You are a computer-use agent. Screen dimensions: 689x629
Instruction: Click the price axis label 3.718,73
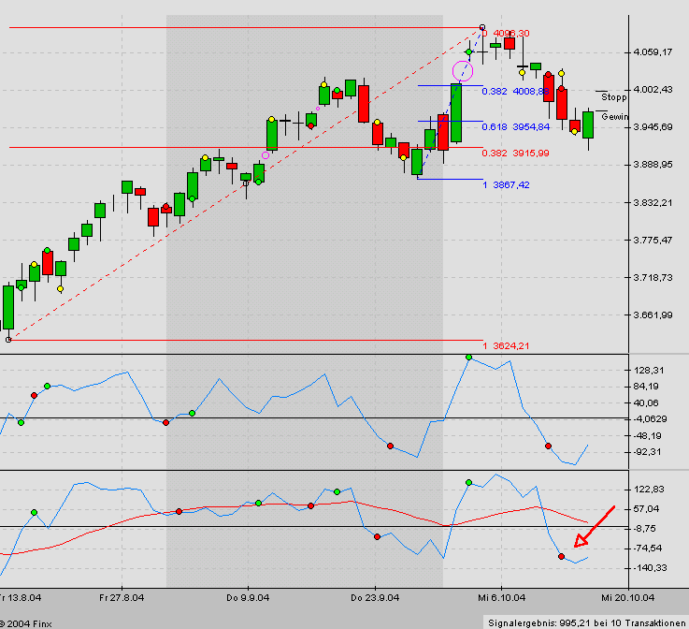[x=653, y=278]
